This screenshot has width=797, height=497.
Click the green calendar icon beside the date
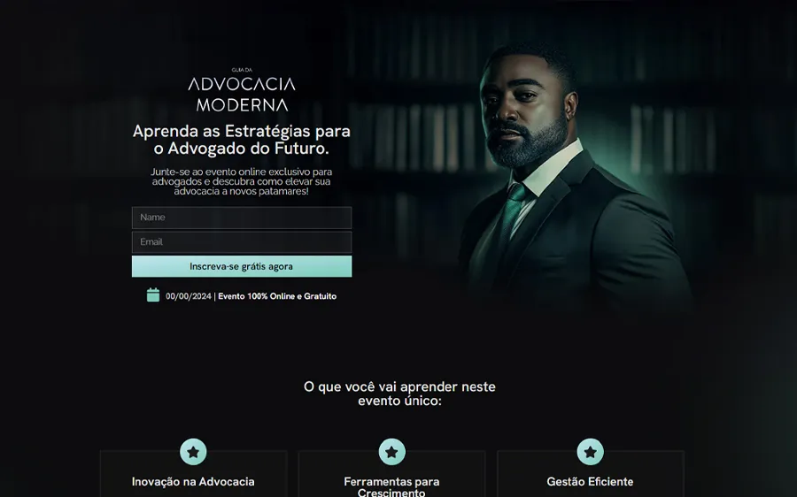pos(153,295)
